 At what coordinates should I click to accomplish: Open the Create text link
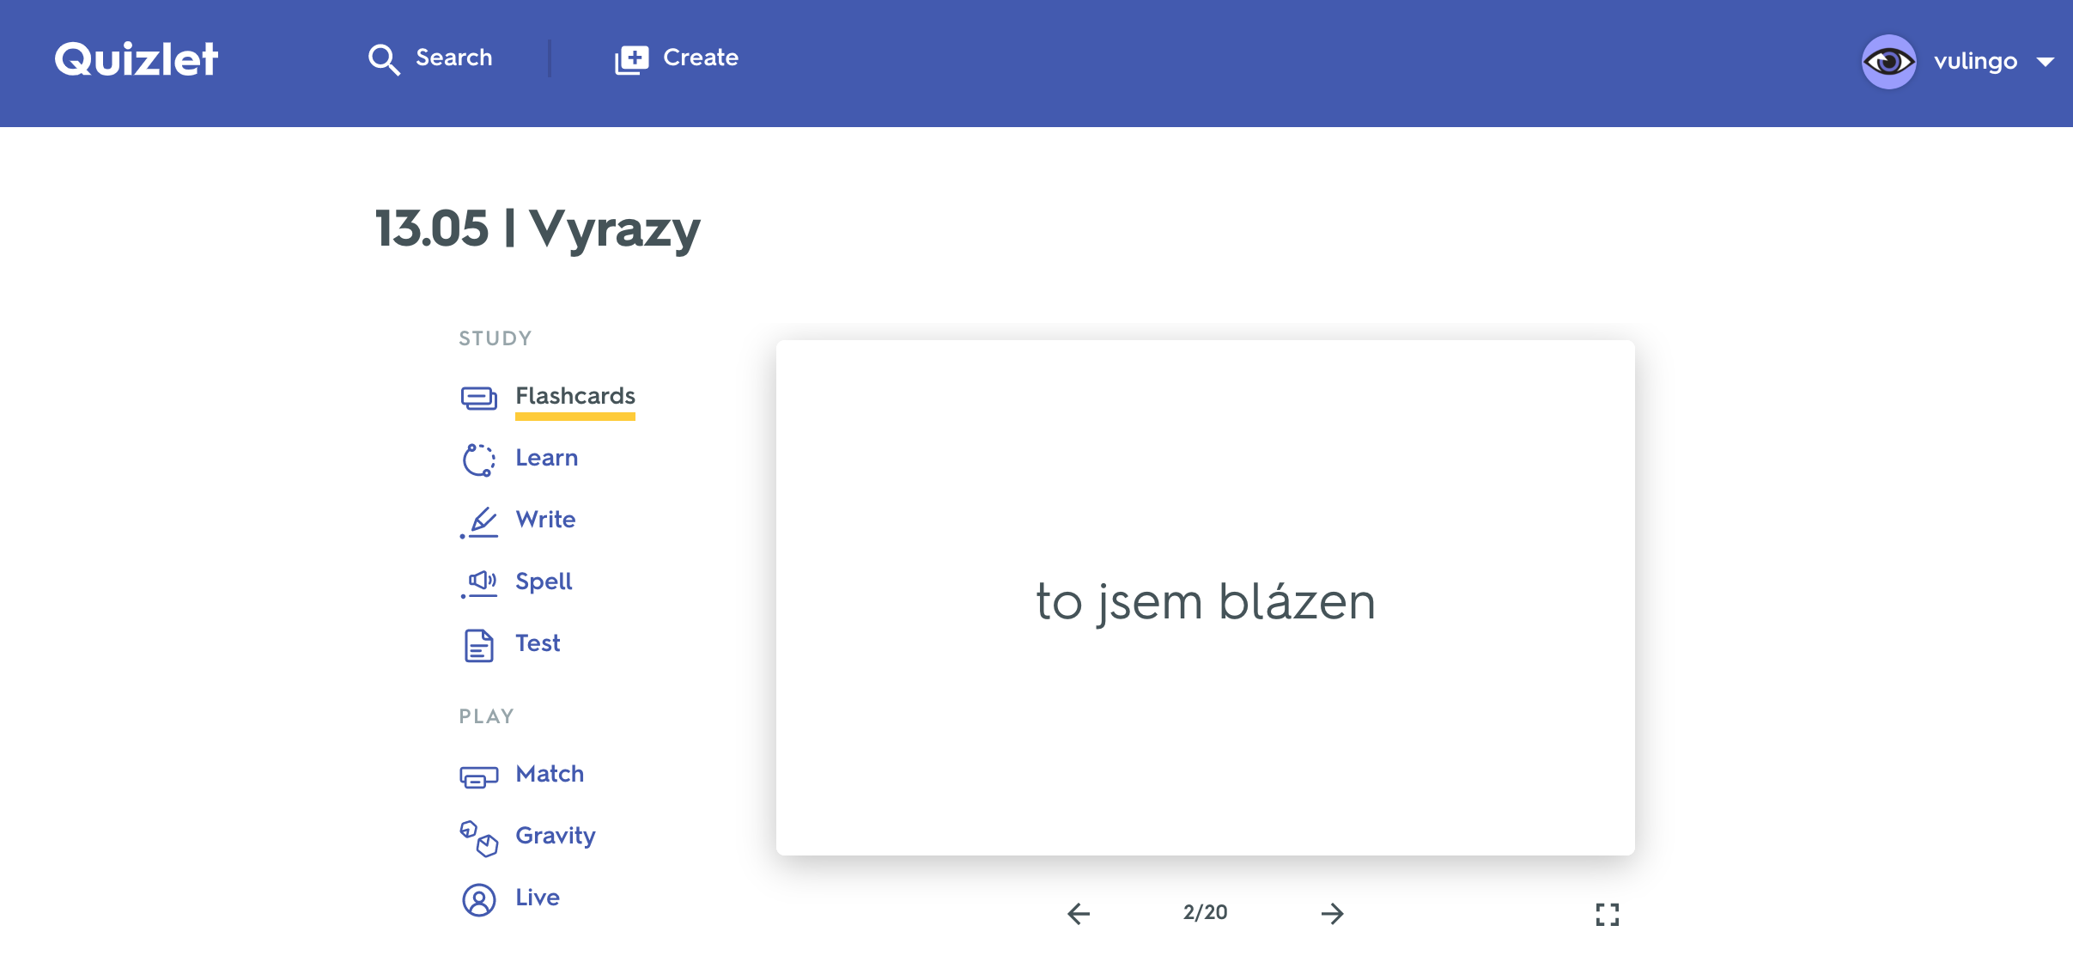tap(700, 58)
